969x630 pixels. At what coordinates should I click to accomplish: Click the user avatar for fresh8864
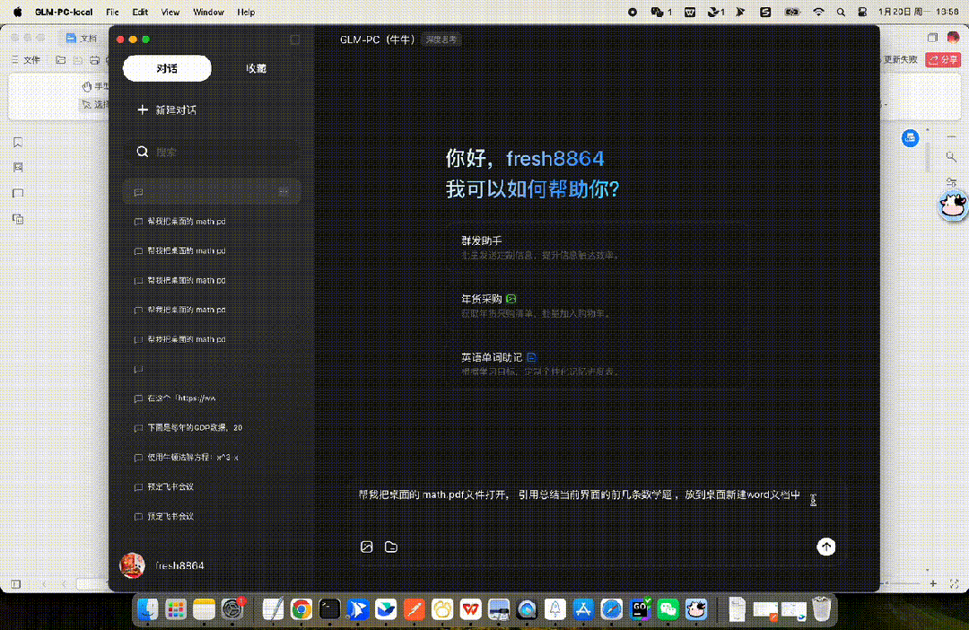(132, 565)
